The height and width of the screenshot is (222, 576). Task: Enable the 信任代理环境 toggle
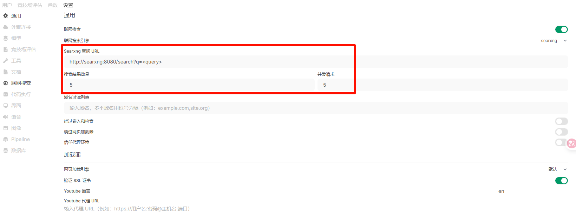(x=561, y=142)
